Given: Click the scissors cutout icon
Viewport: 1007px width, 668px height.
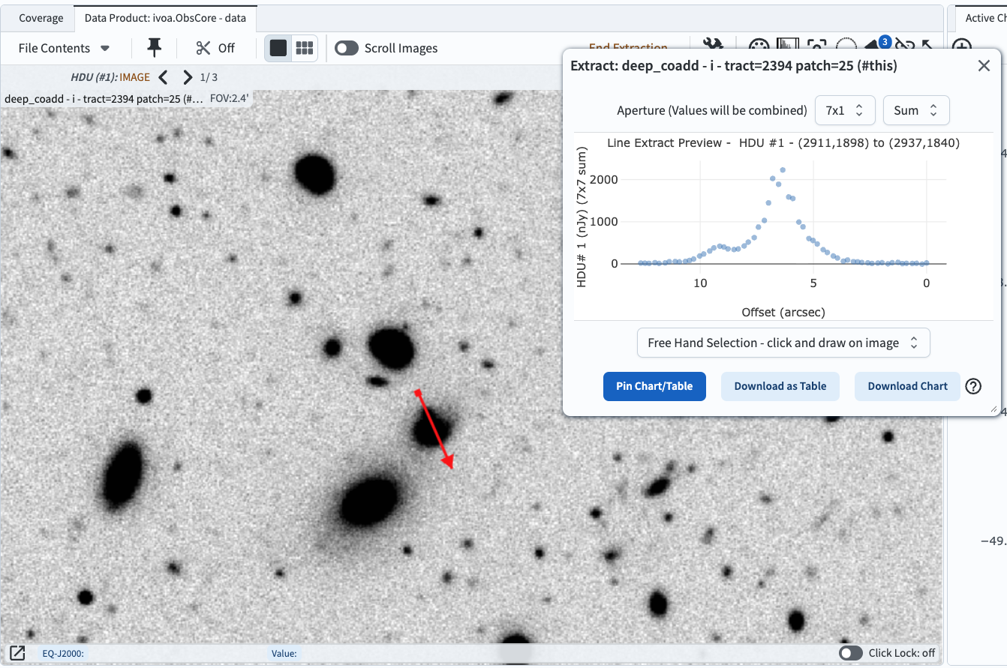Looking at the screenshot, I should tap(203, 48).
